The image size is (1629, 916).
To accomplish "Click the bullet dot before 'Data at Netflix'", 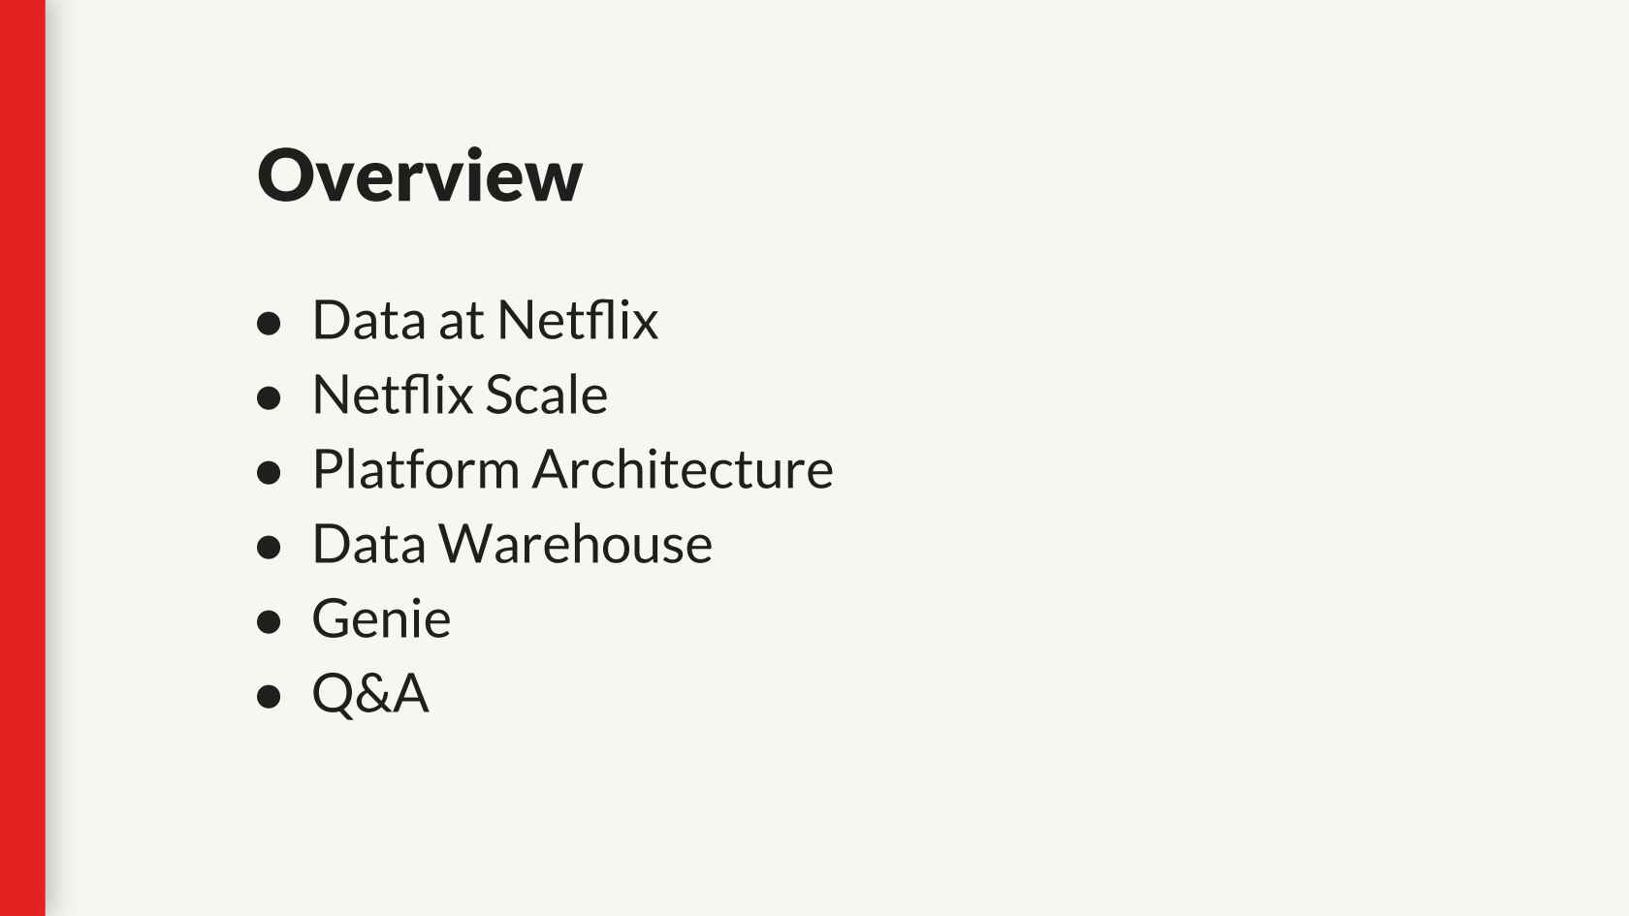I will coord(269,323).
